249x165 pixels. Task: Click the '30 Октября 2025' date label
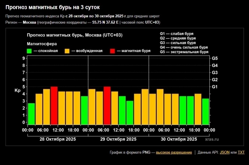point(179,139)
